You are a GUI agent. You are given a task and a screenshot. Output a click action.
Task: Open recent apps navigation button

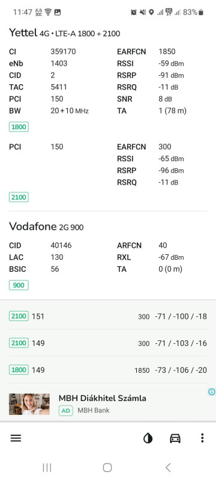47,468
